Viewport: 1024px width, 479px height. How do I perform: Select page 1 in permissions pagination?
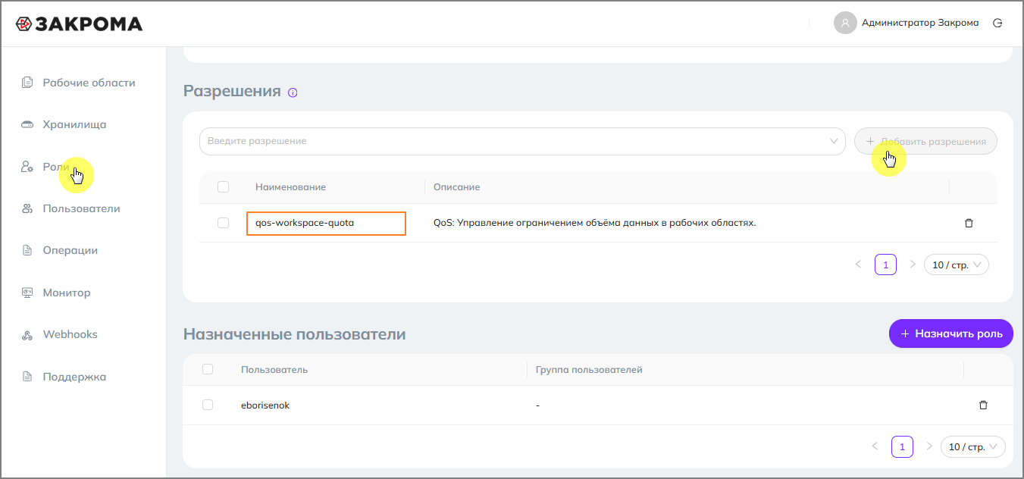[x=885, y=265]
